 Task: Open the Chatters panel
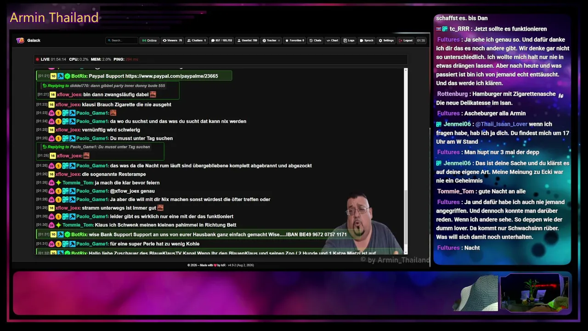(x=197, y=40)
